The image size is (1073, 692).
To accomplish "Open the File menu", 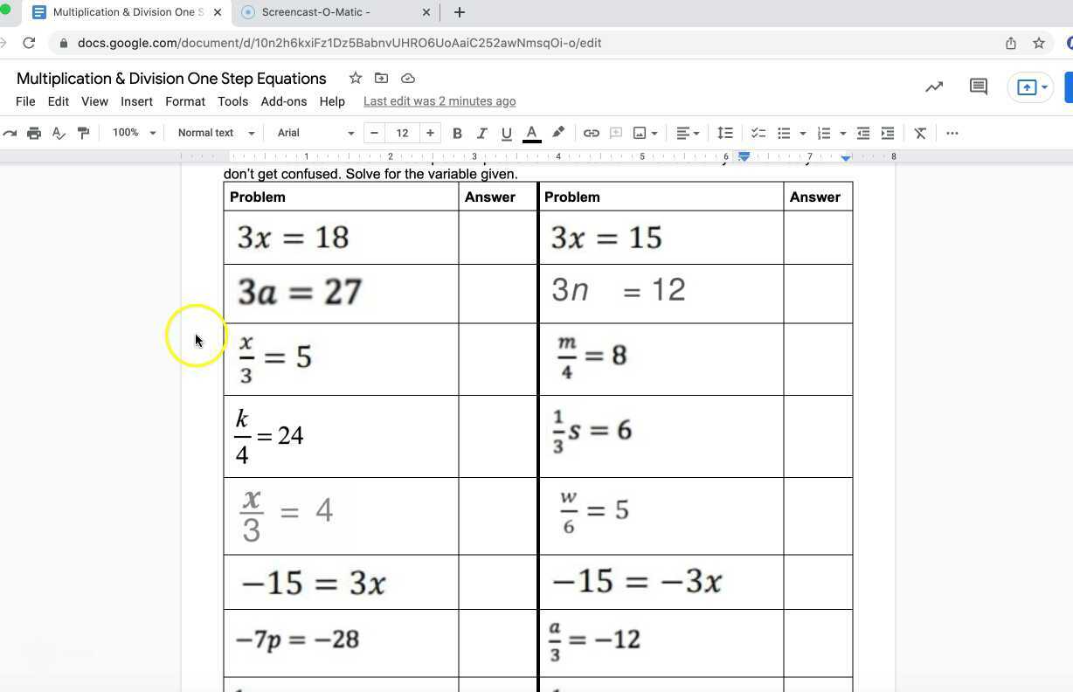I will [25, 101].
